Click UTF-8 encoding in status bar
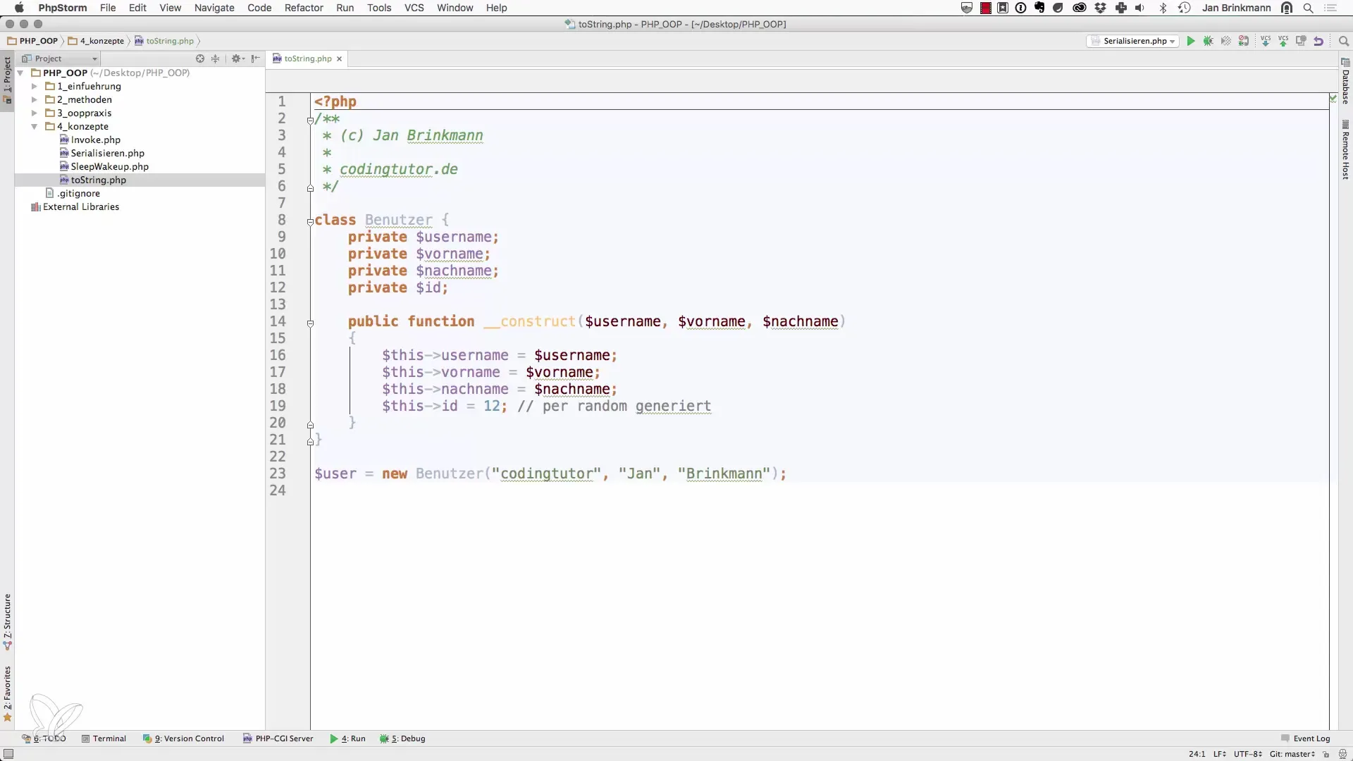The height and width of the screenshot is (761, 1353). pos(1247,754)
